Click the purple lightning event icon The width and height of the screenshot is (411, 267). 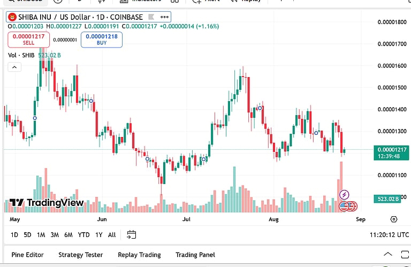(344, 195)
